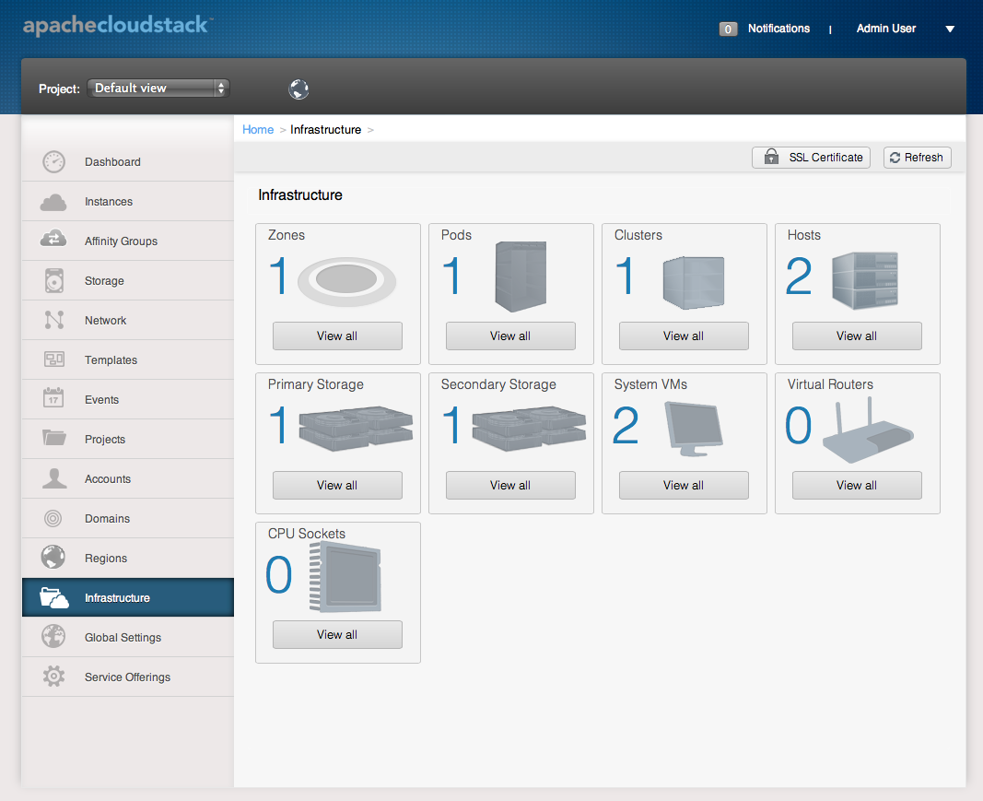View all CPU Sockets

[x=337, y=634]
